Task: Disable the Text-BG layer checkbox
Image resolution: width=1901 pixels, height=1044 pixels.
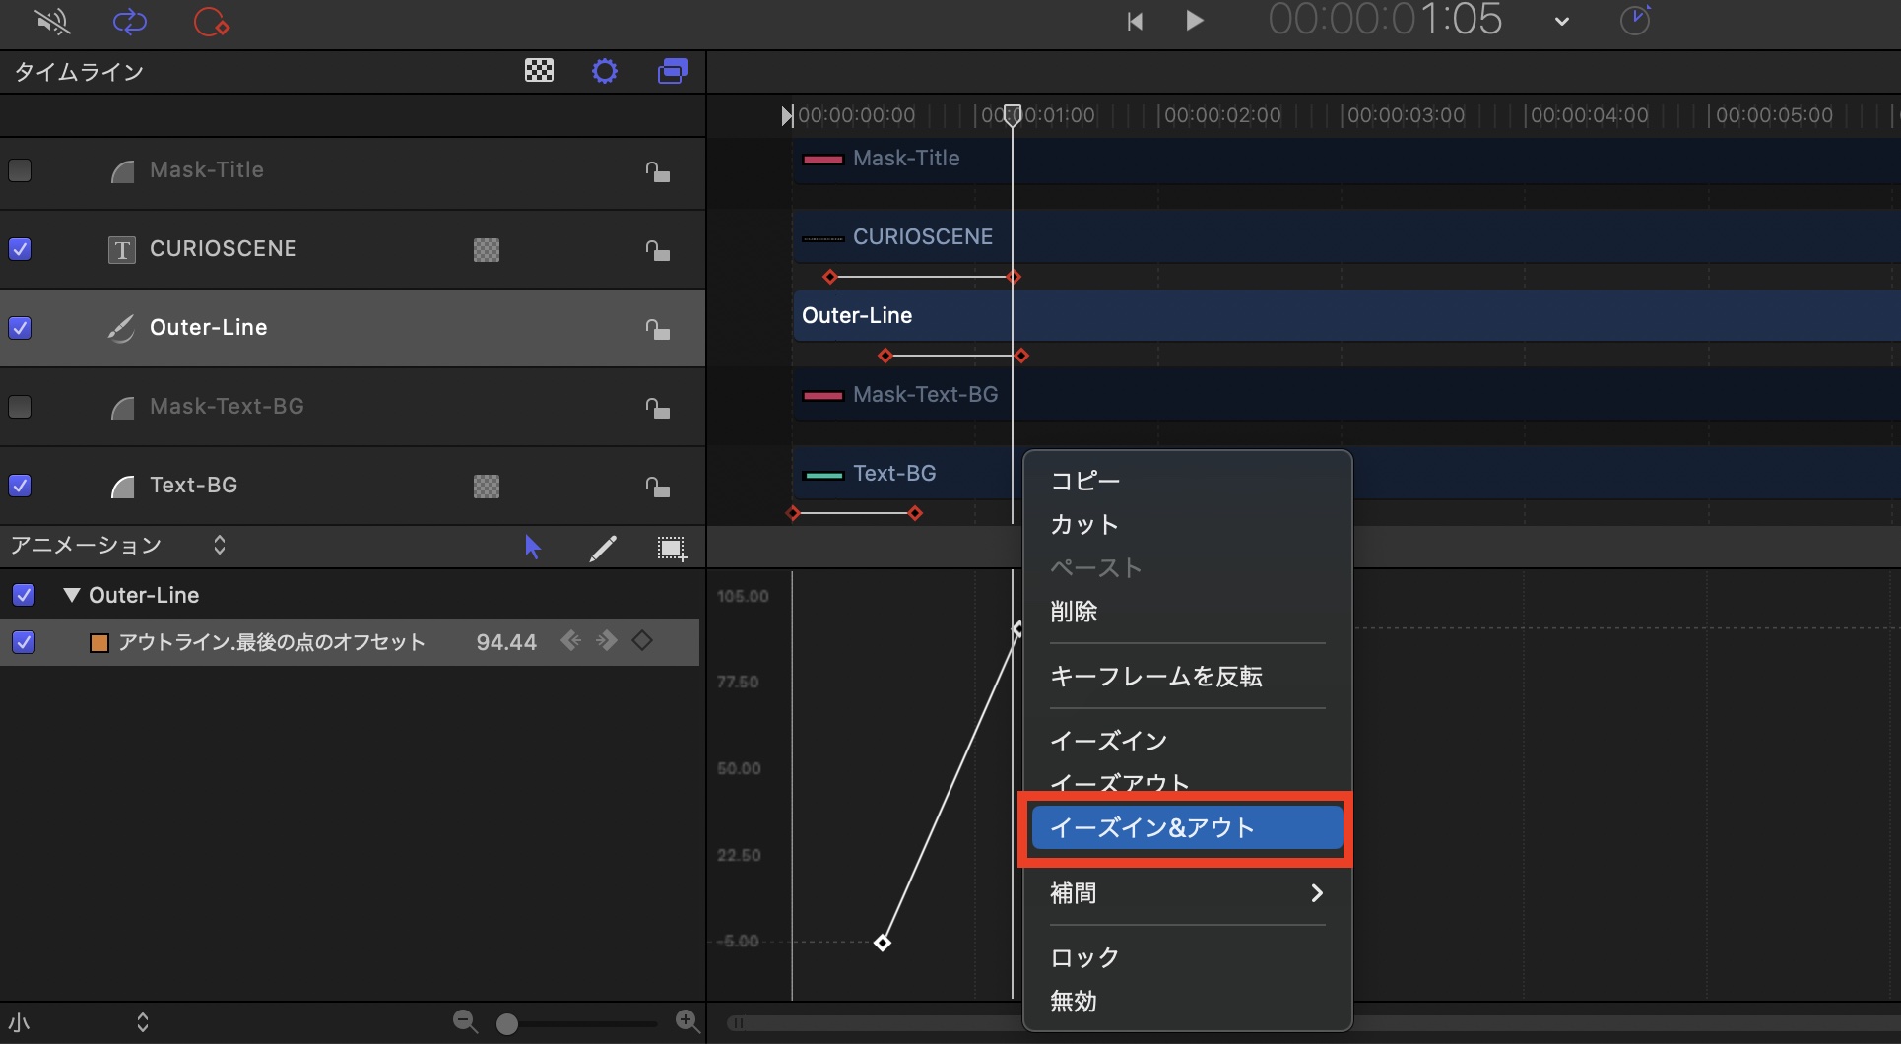Action: tap(20, 486)
